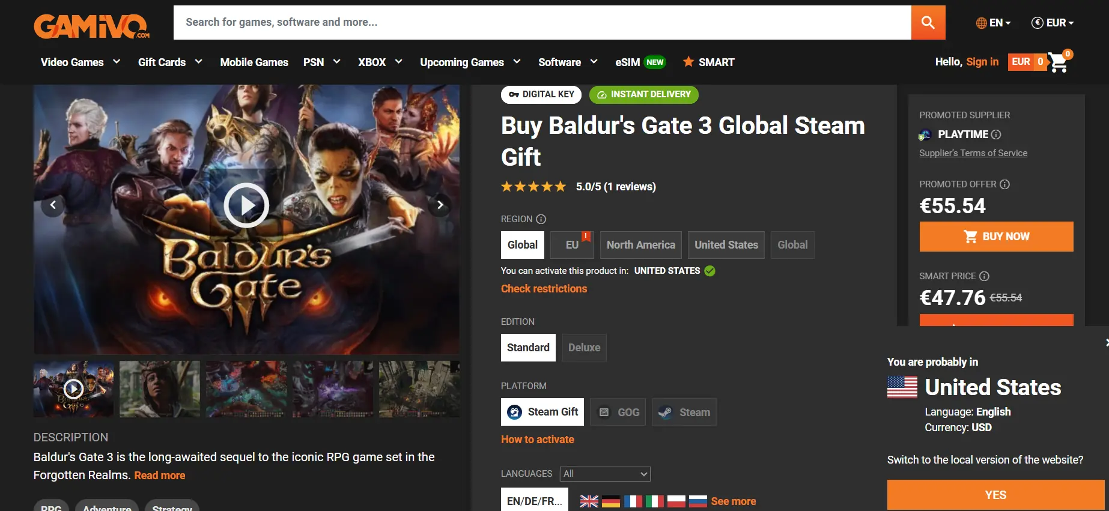
Task: Click the Polish flag icon
Action: 676,501
